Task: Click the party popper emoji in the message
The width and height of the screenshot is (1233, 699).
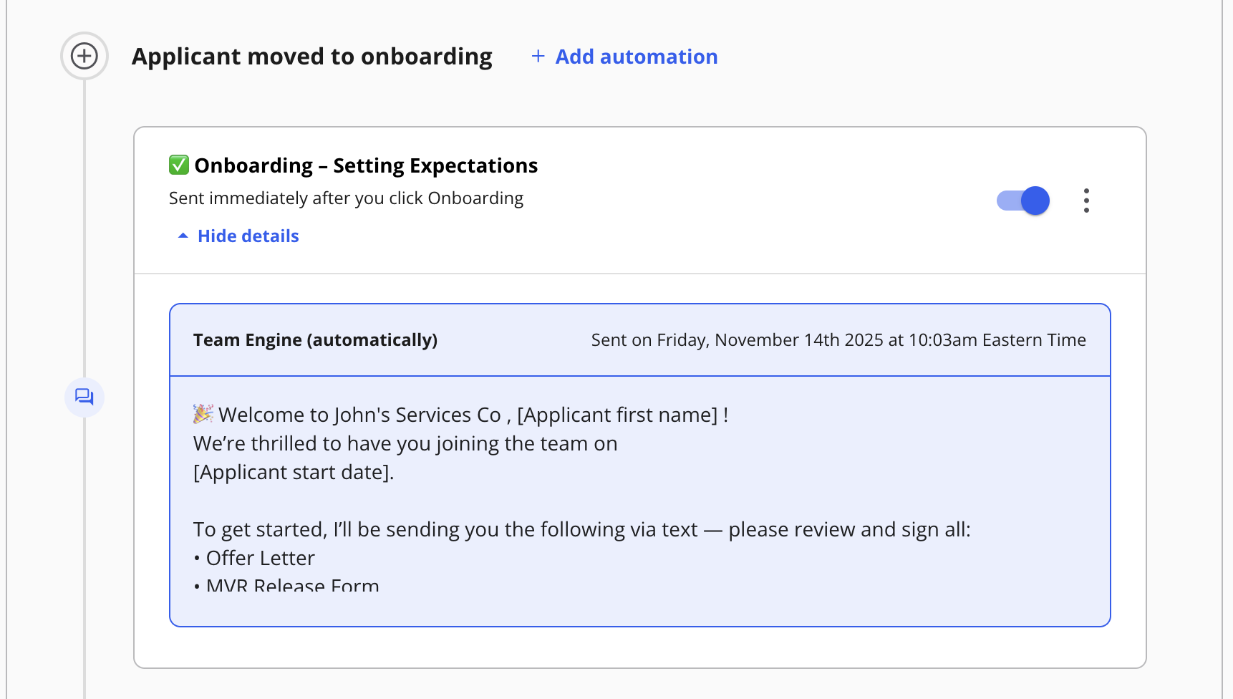Action: (x=203, y=414)
